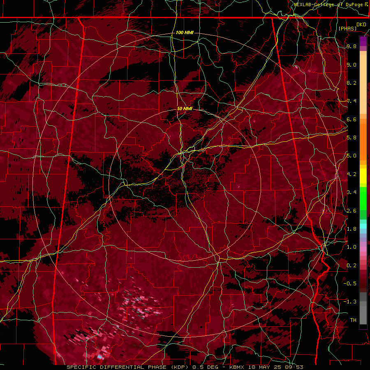Click the 5.0 scale value

(x=351, y=156)
